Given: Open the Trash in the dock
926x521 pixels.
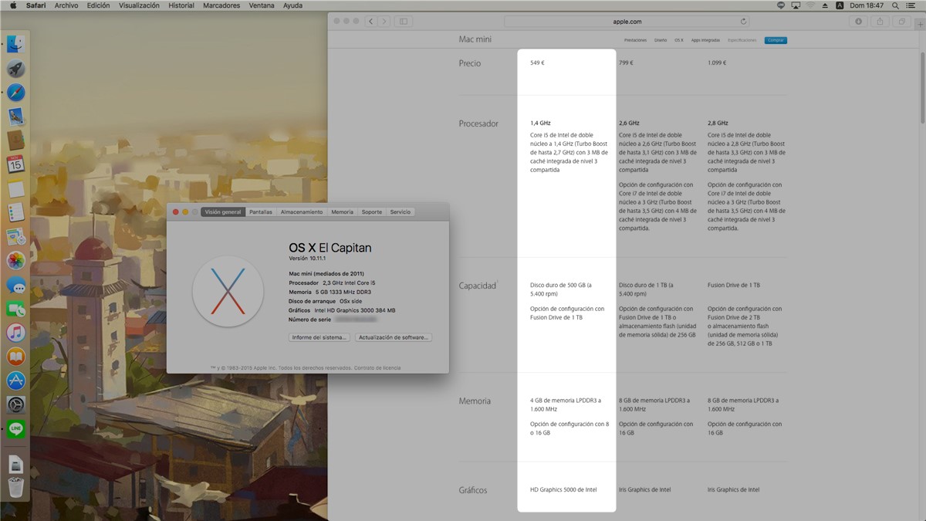Looking at the screenshot, I should pyautogui.click(x=15, y=487).
